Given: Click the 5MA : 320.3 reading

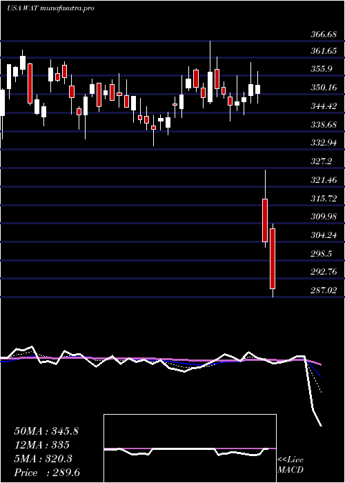Looking at the screenshot, I should tap(43, 459).
